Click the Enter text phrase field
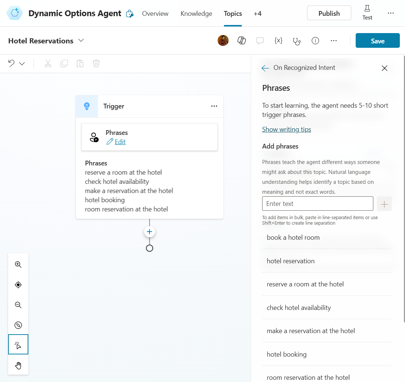The height and width of the screenshot is (382, 405). pyautogui.click(x=317, y=203)
